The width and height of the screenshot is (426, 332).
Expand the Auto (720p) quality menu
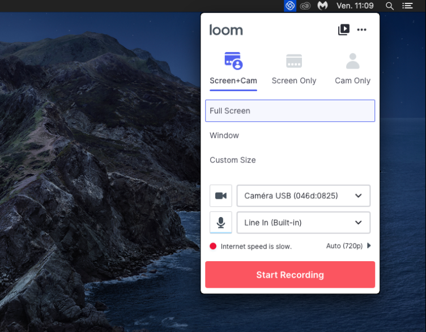tap(348, 246)
